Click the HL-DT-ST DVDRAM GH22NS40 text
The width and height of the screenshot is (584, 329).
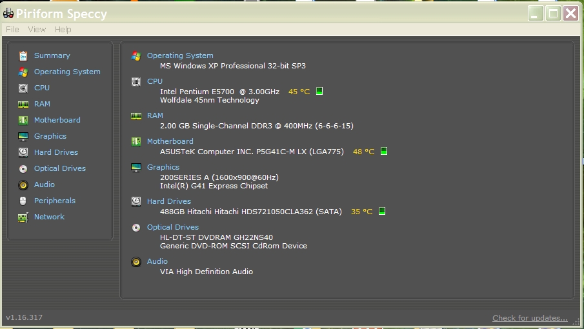pos(216,237)
